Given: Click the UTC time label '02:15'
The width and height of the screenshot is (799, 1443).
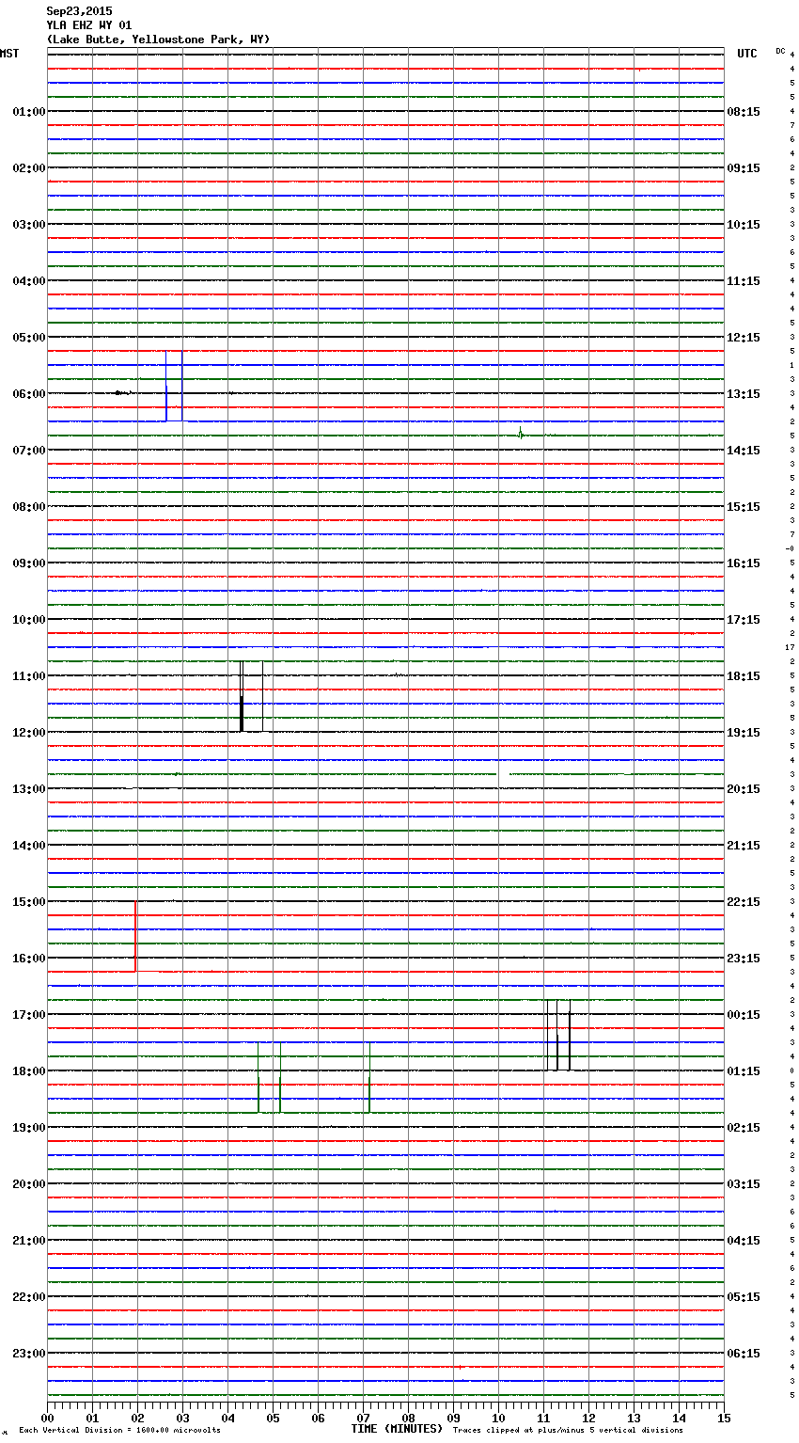Looking at the screenshot, I should (744, 1128).
